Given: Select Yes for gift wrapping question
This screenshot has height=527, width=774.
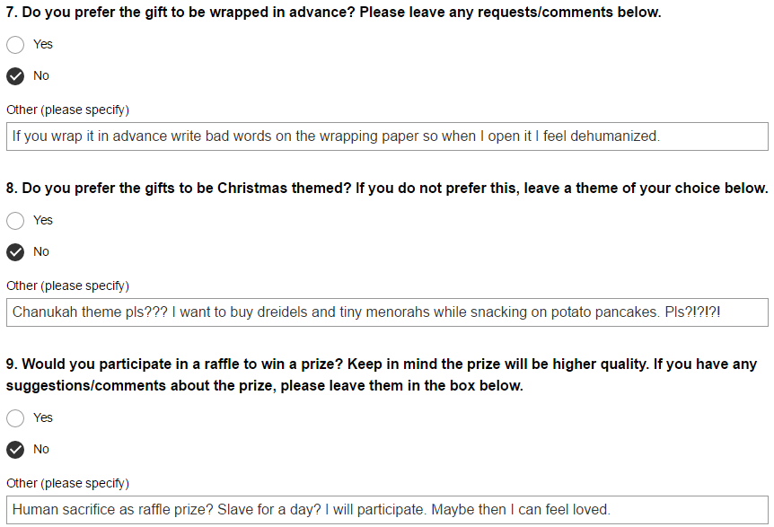Looking at the screenshot, I should (15, 44).
